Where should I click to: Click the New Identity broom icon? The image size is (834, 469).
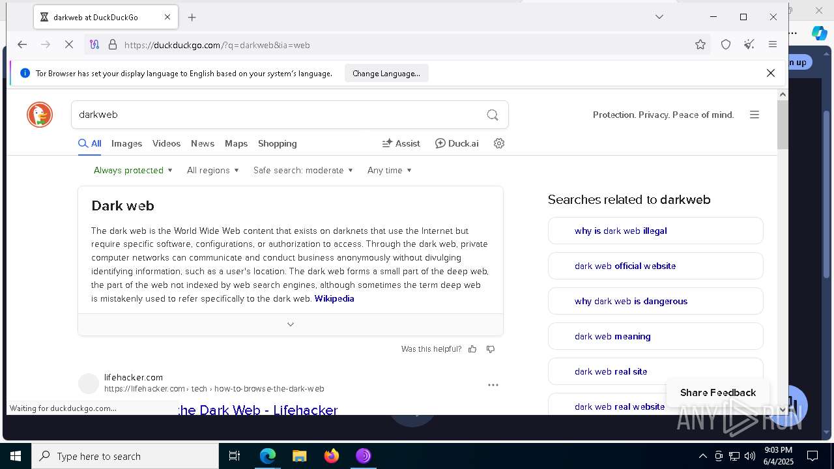749,44
